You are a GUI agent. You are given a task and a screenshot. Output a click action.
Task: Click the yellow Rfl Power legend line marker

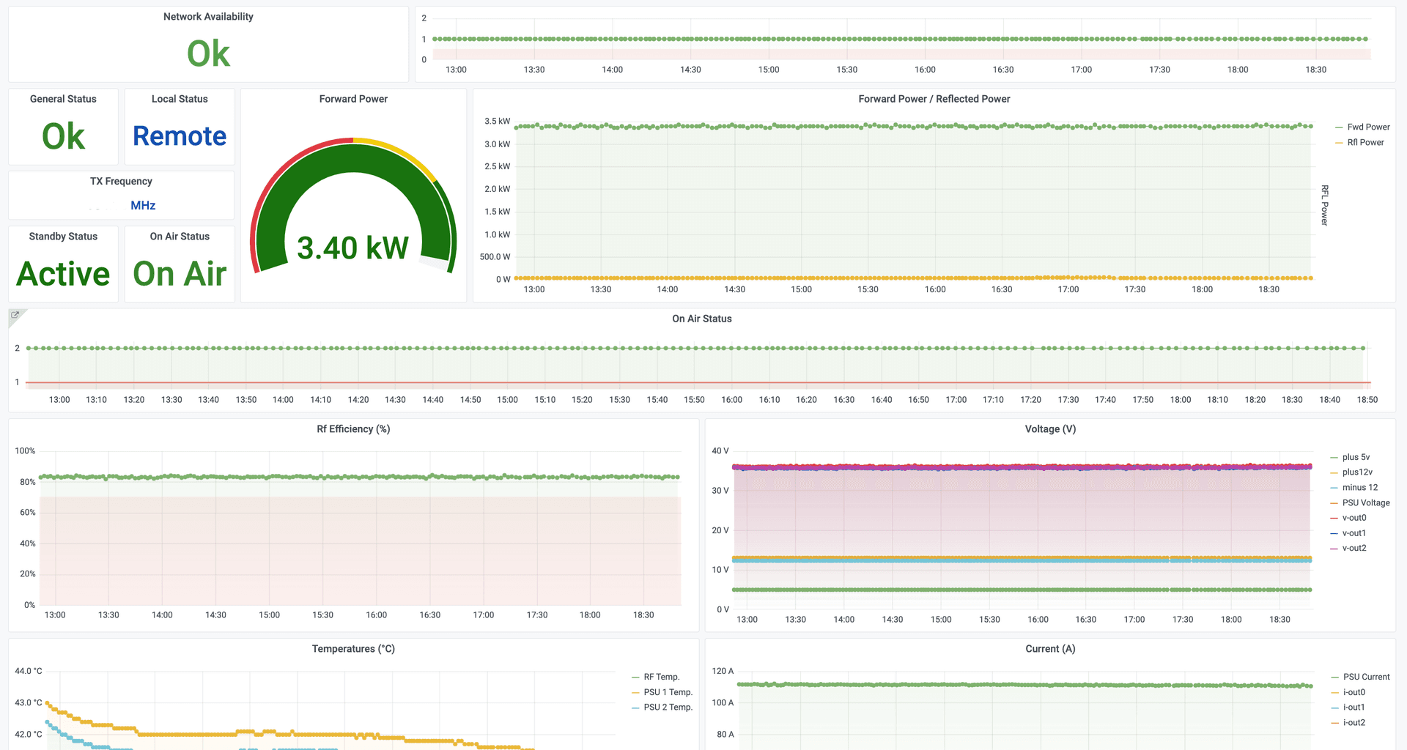(x=1340, y=142)
